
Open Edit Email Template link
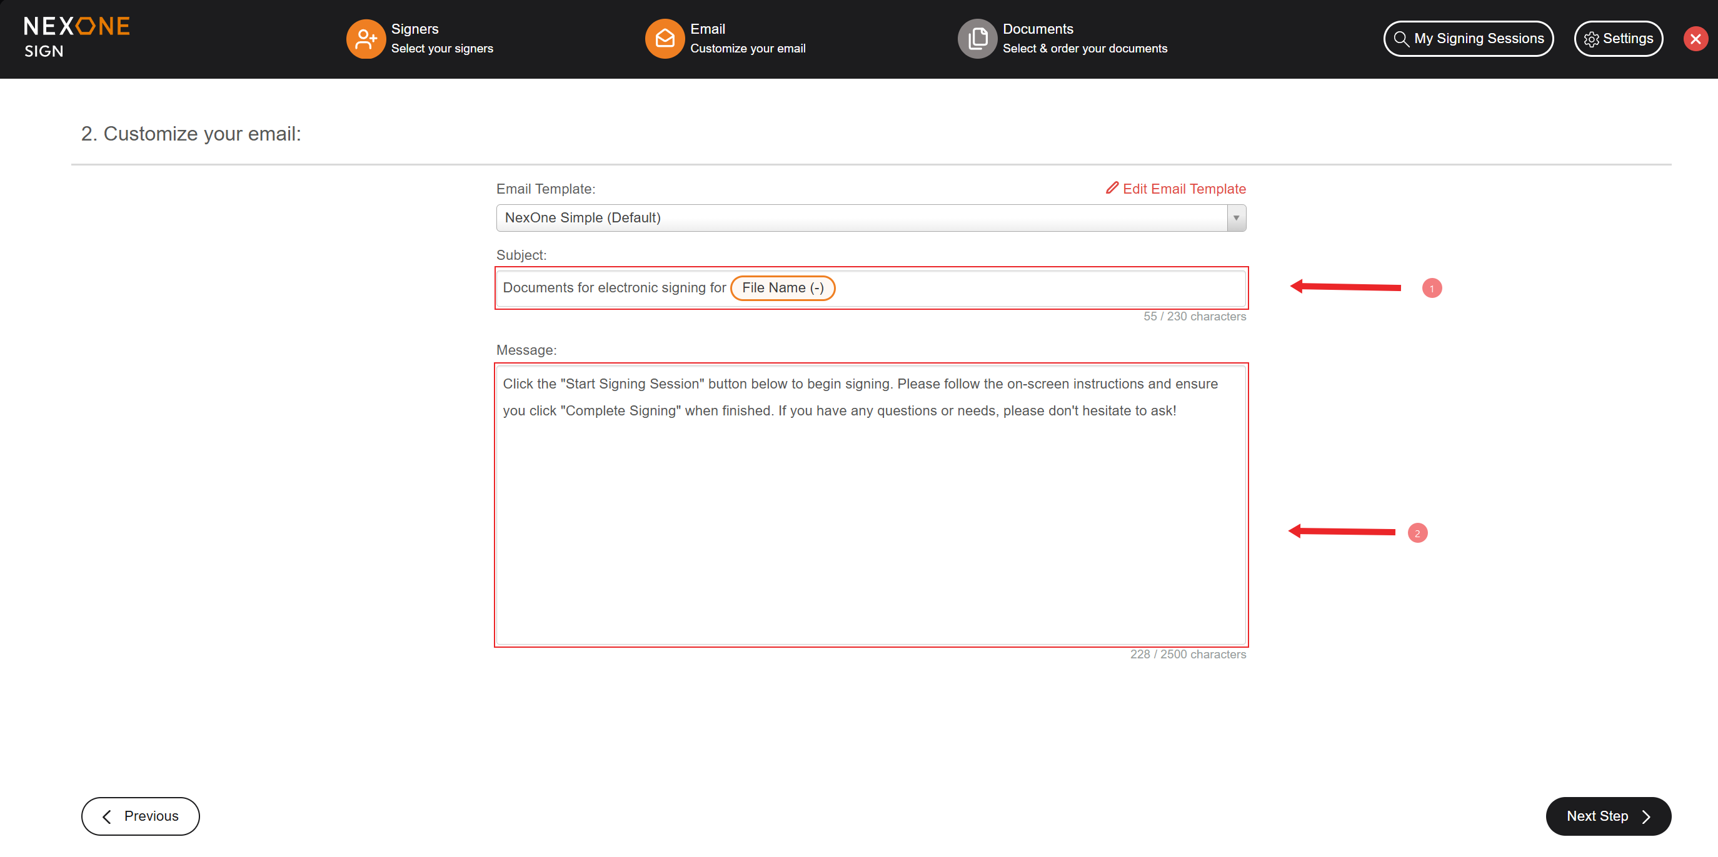click(x=1184, y=189)
